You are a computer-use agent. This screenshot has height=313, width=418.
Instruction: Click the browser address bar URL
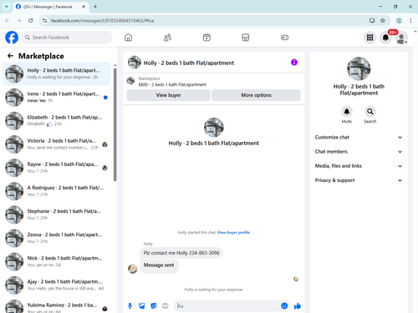pyautogui.click(x=102, y=21)
